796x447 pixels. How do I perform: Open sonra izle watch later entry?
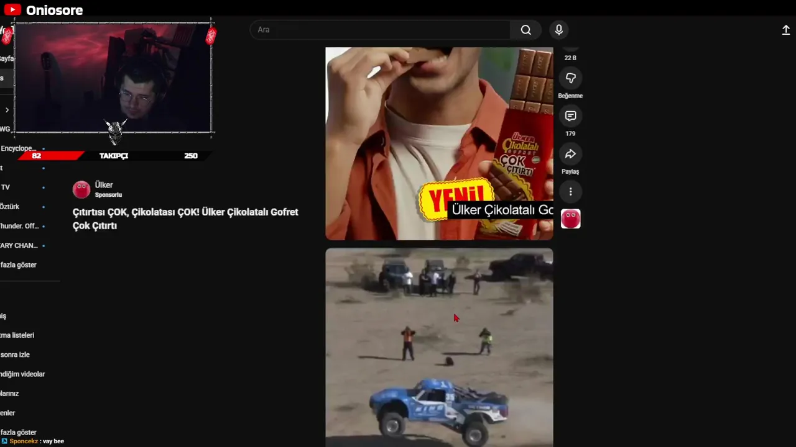tap(16, 354)
